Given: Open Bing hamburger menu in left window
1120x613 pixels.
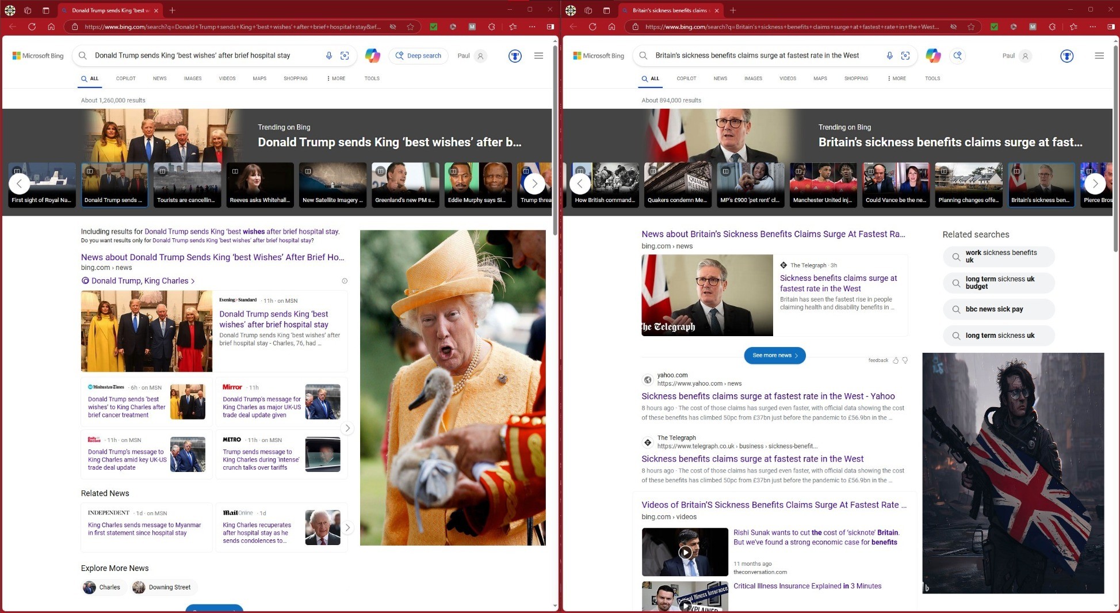Looking at the screenshot, I should point(538,56).
